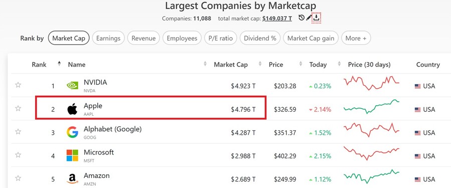Click the download icon
The width and height of the screenshot is (451, 188).
point(316,18)
